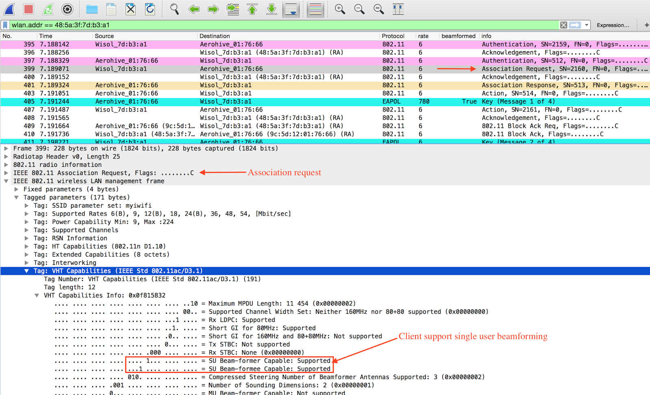The height and width of the screenshot is (395, 650).
Task: Apply the display filter arrow
Action: [x=575, y=25]
